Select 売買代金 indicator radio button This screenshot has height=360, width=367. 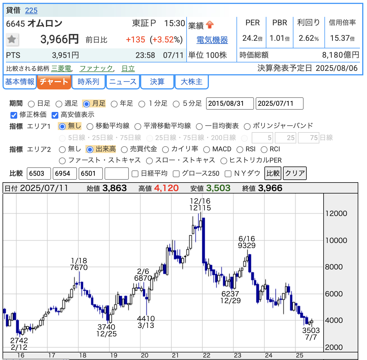click(124, 150)
